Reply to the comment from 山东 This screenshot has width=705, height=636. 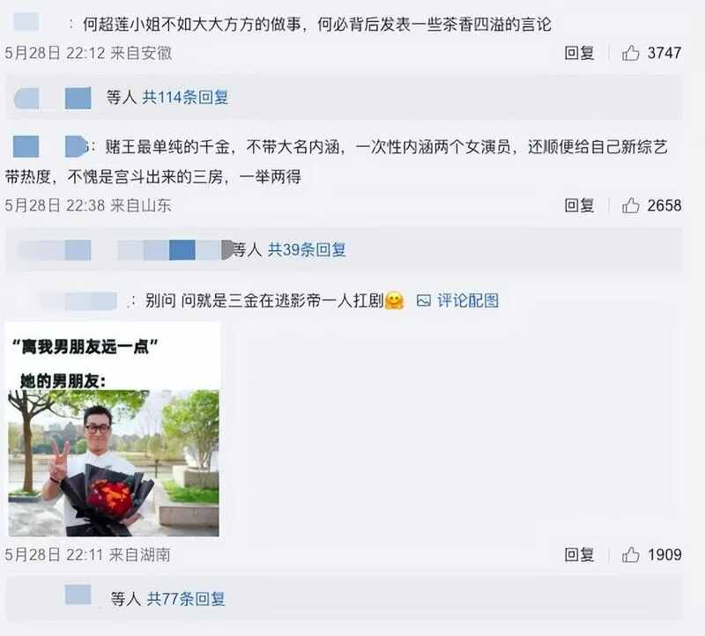(579, 205)
